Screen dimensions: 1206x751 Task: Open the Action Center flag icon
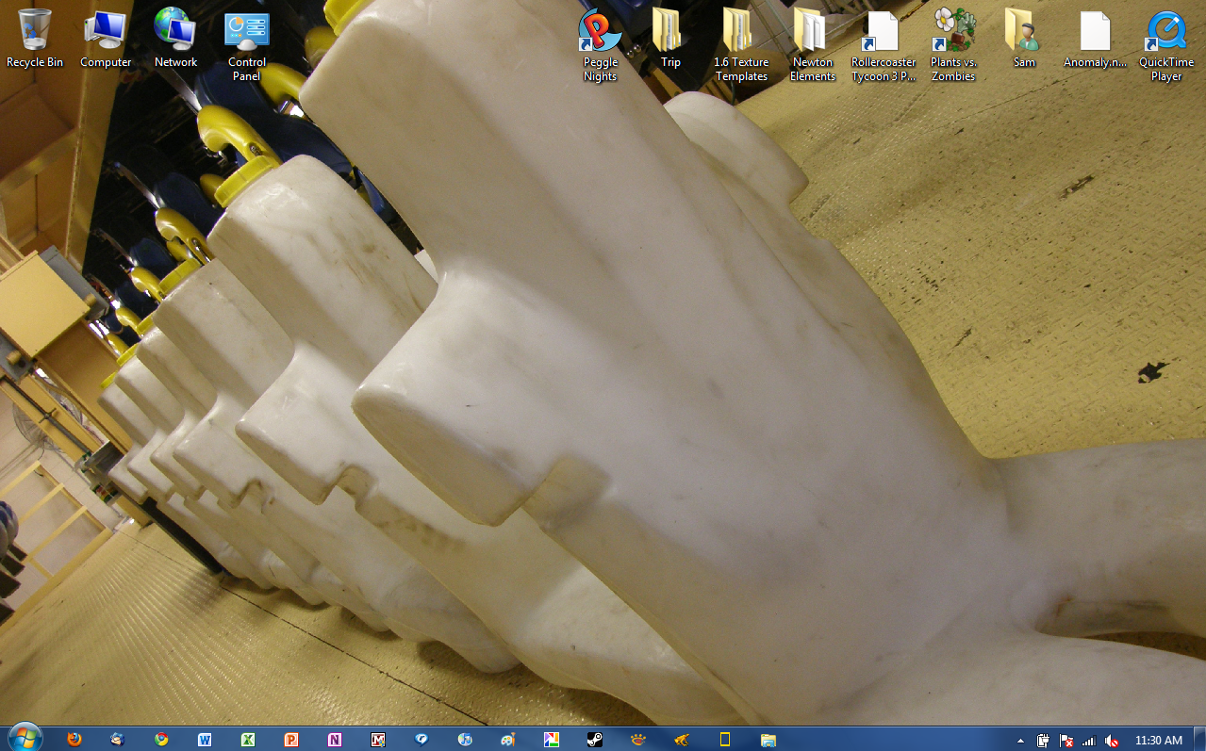[x=1066, y=741]
